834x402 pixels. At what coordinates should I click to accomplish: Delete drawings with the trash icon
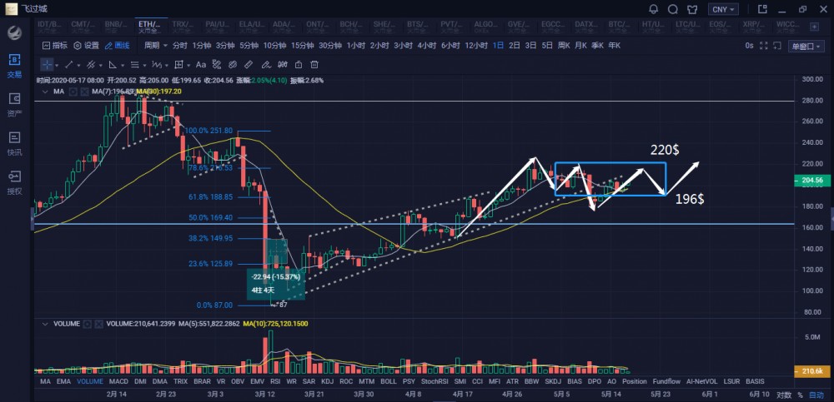(314, 64)
